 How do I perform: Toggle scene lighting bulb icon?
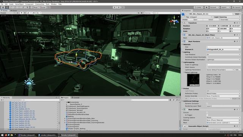coord(22,13)
